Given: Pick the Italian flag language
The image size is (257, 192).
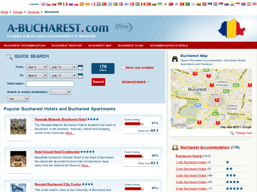Looking at the screenshot, I should tap(65, 4).
